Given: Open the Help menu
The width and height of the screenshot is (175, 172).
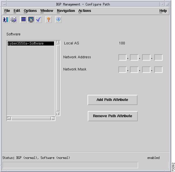Looking at the screenshot, I should tap(163, 11).
